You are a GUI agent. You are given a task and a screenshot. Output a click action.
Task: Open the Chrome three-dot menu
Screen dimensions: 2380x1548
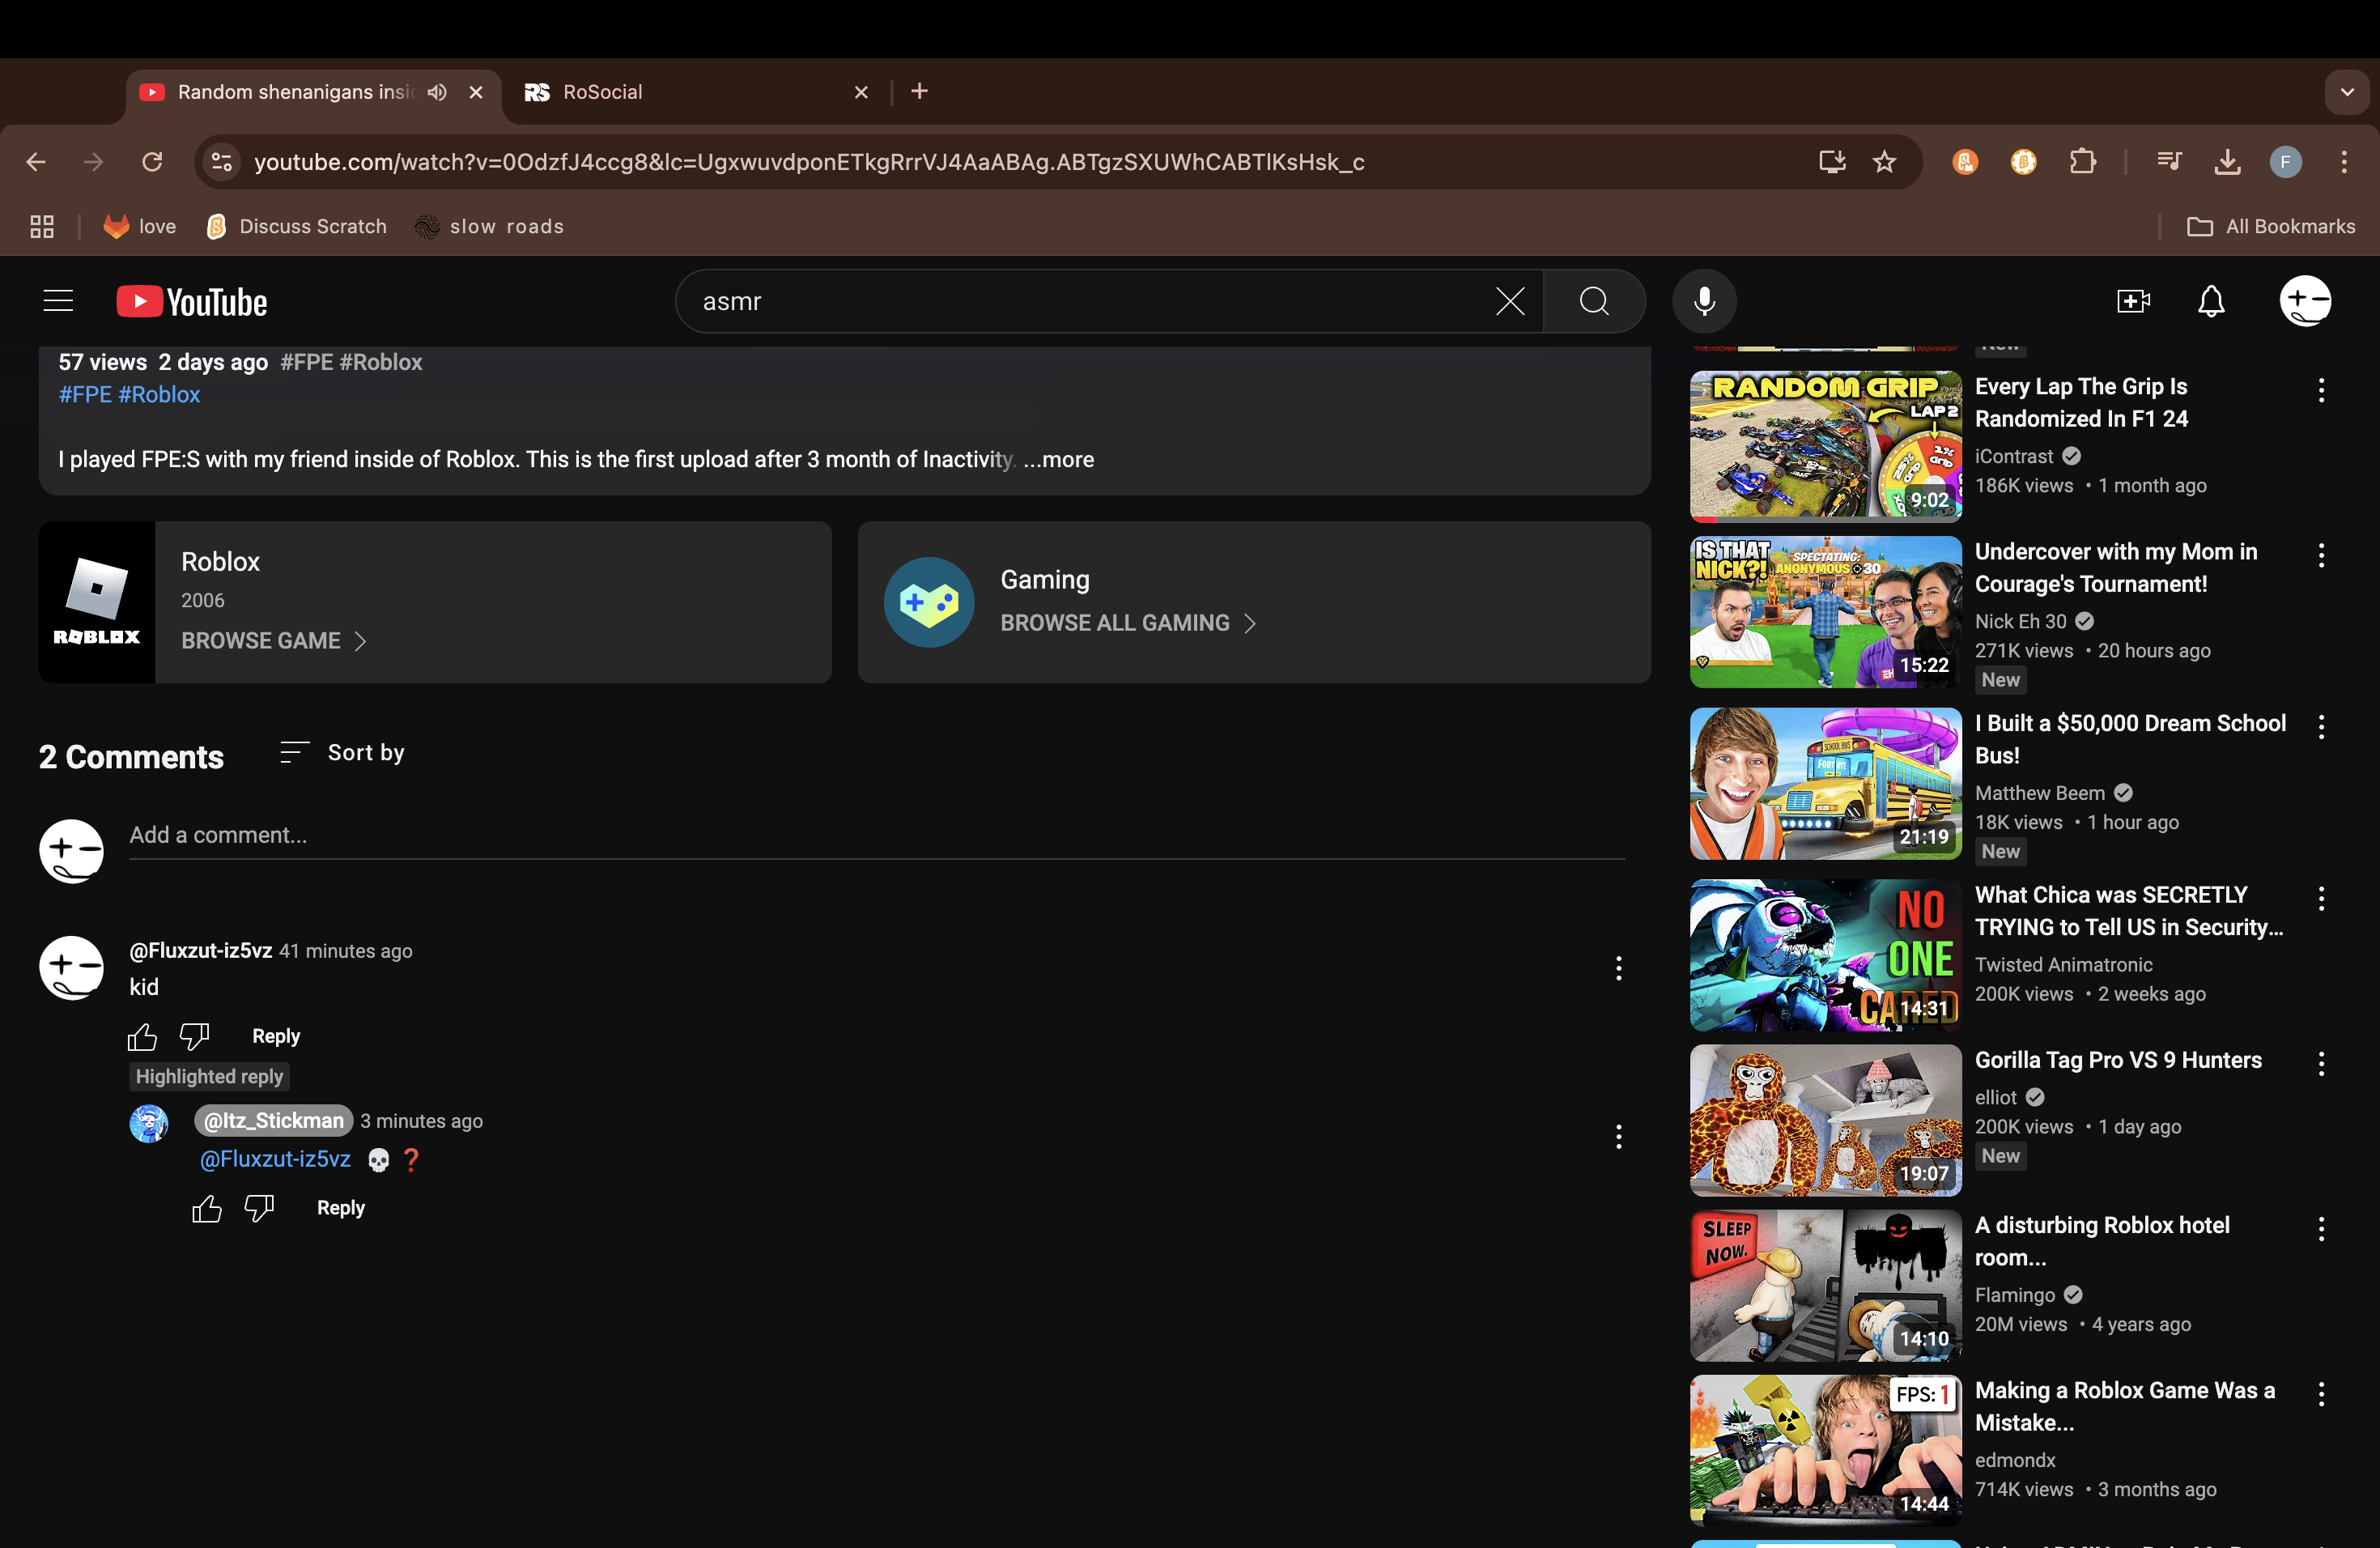point(2344,162)
